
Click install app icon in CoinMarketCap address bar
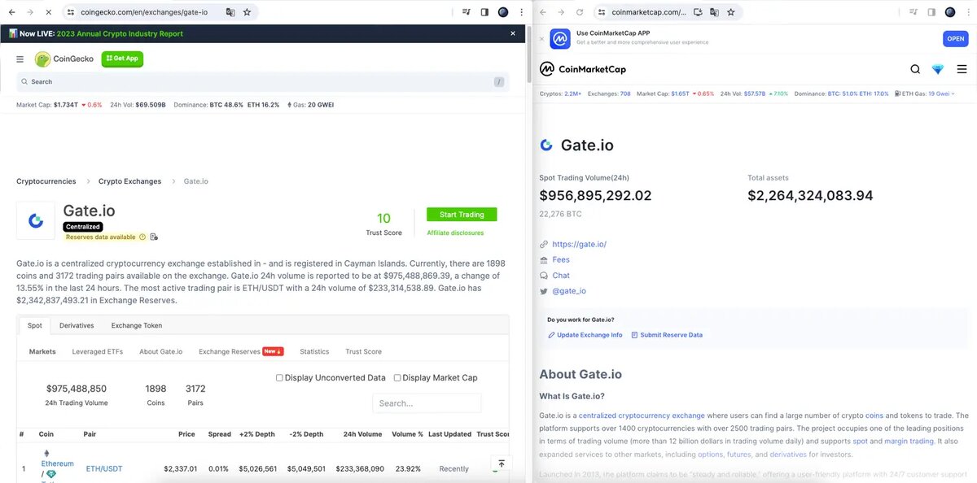[x=698, y=12]
